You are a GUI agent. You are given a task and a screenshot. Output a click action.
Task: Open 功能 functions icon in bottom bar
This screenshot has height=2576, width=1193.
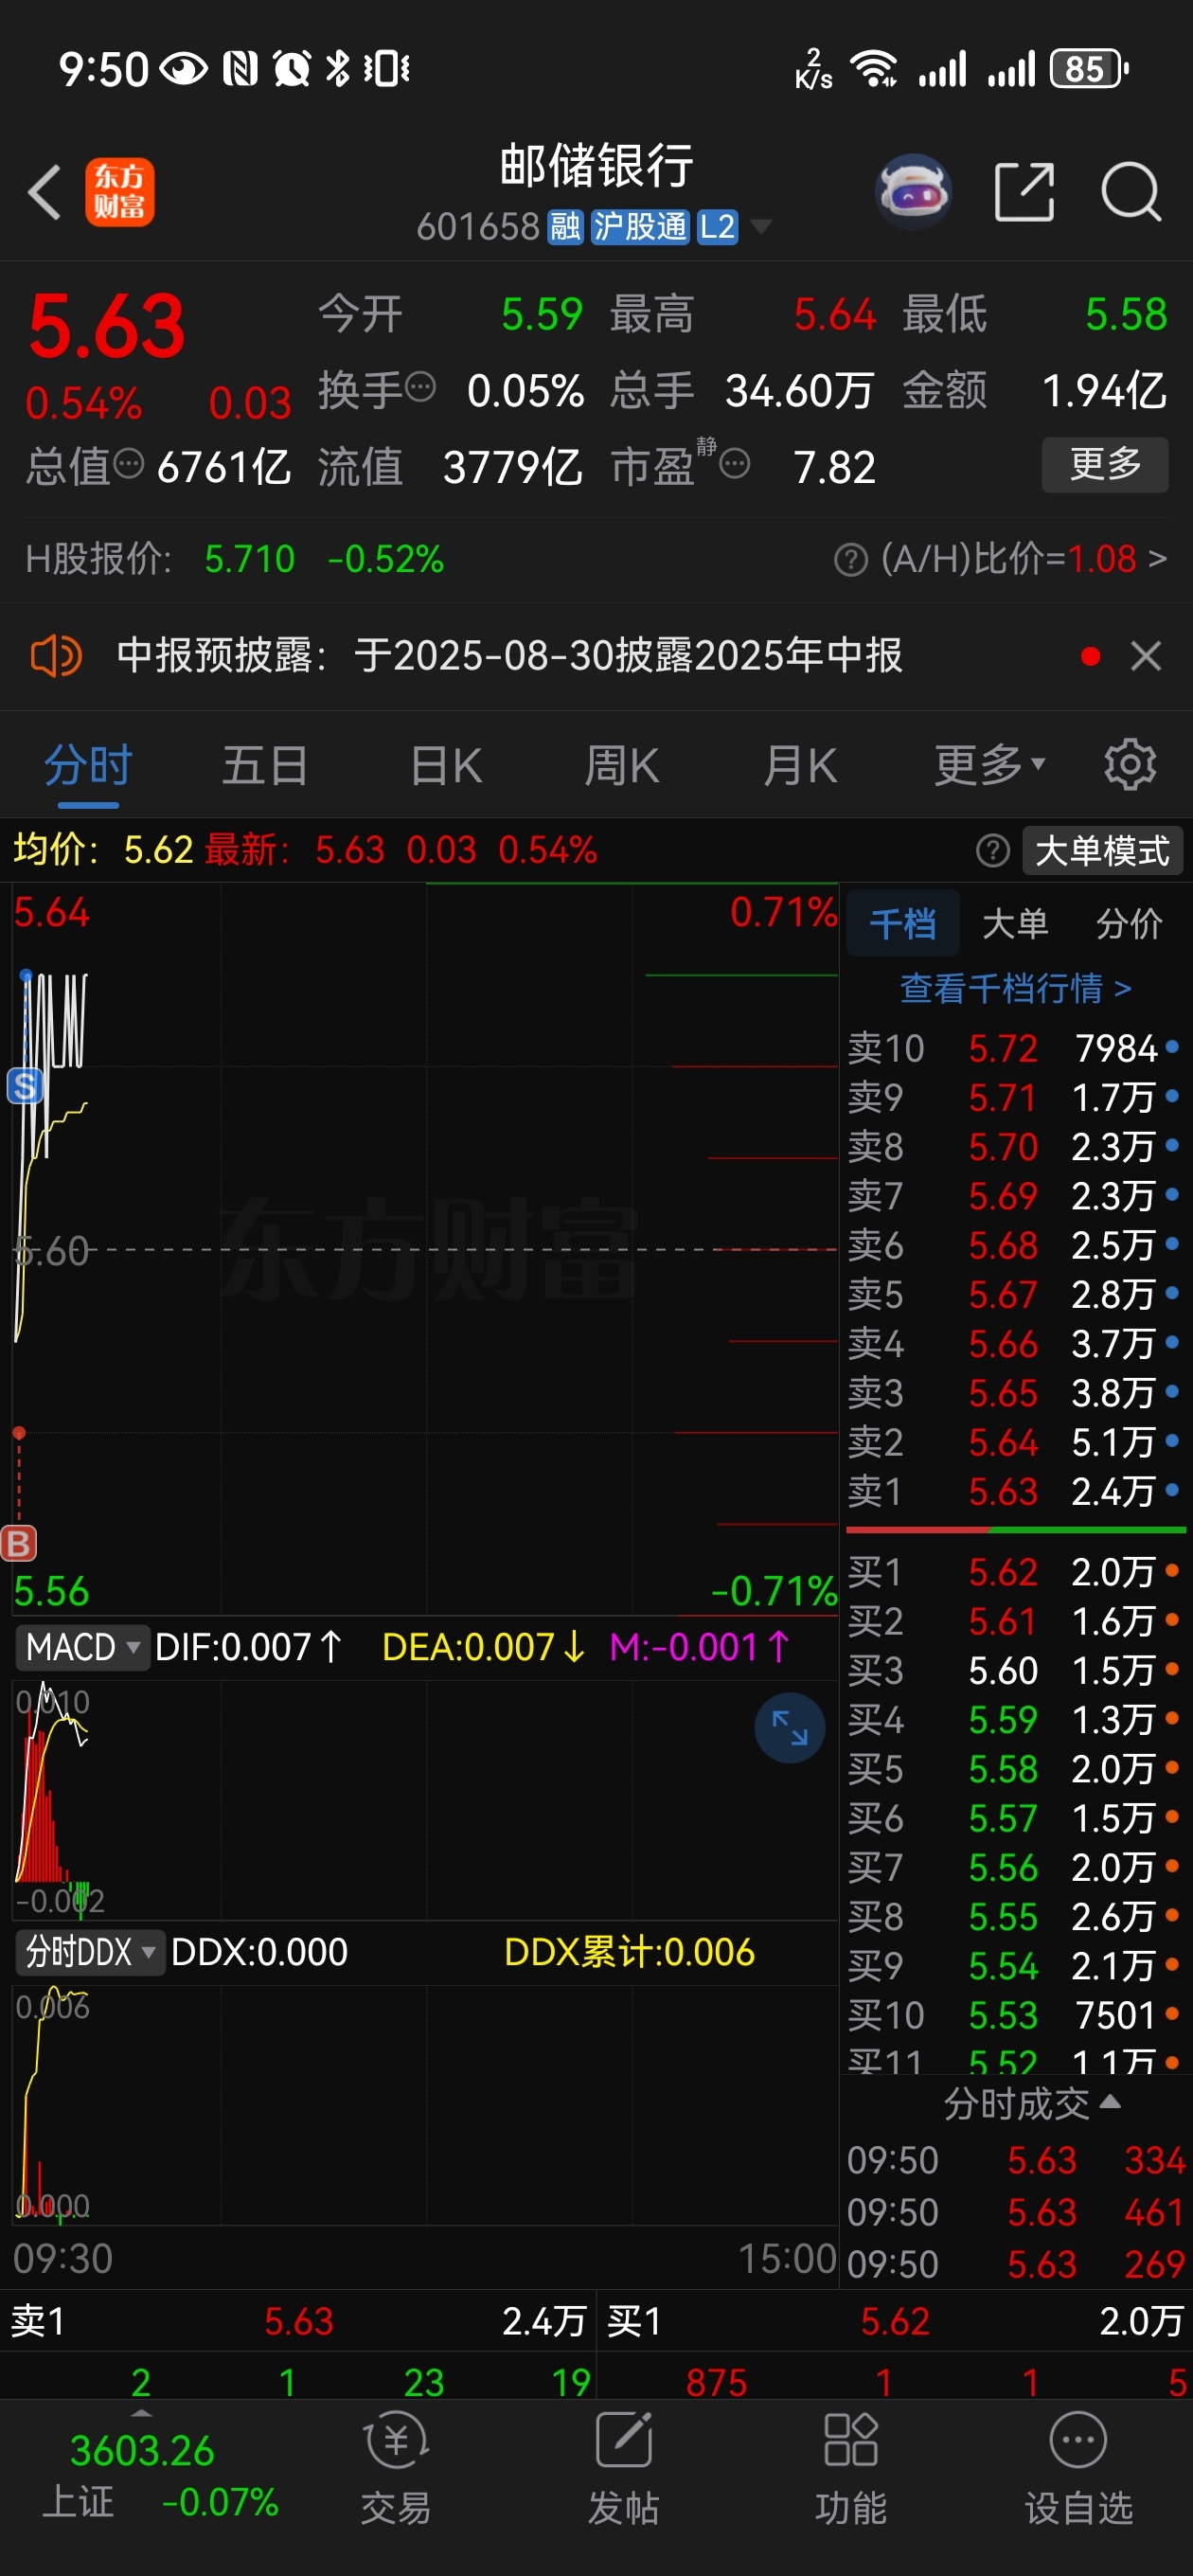pyautogui.click(x=850, y=2468)
